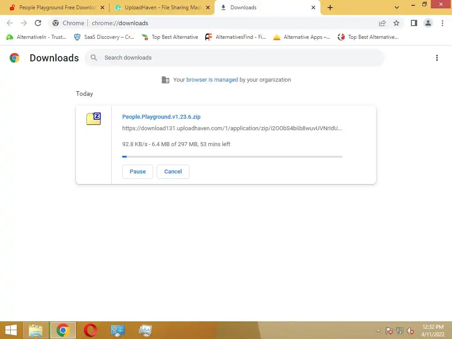Click the uploadhaven download source URL
452x339 pixels.
click(232, 128)
